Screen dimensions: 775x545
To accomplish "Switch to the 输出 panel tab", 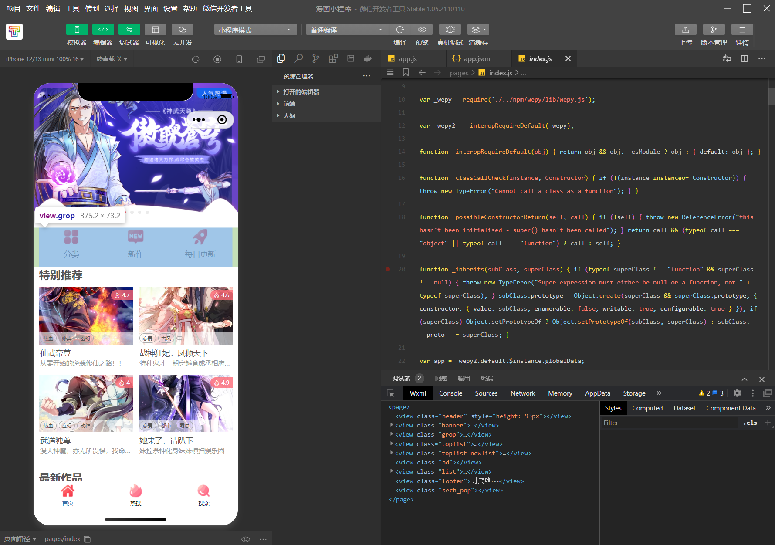I will click(464, 378).
